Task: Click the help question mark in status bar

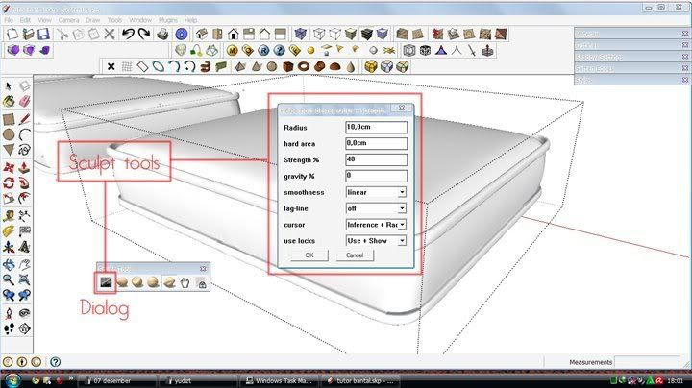Action: [x=55, y=362]
